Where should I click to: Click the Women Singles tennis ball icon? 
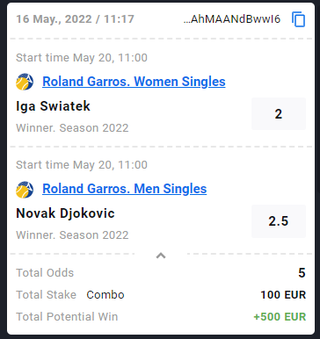tap(25, 82)
